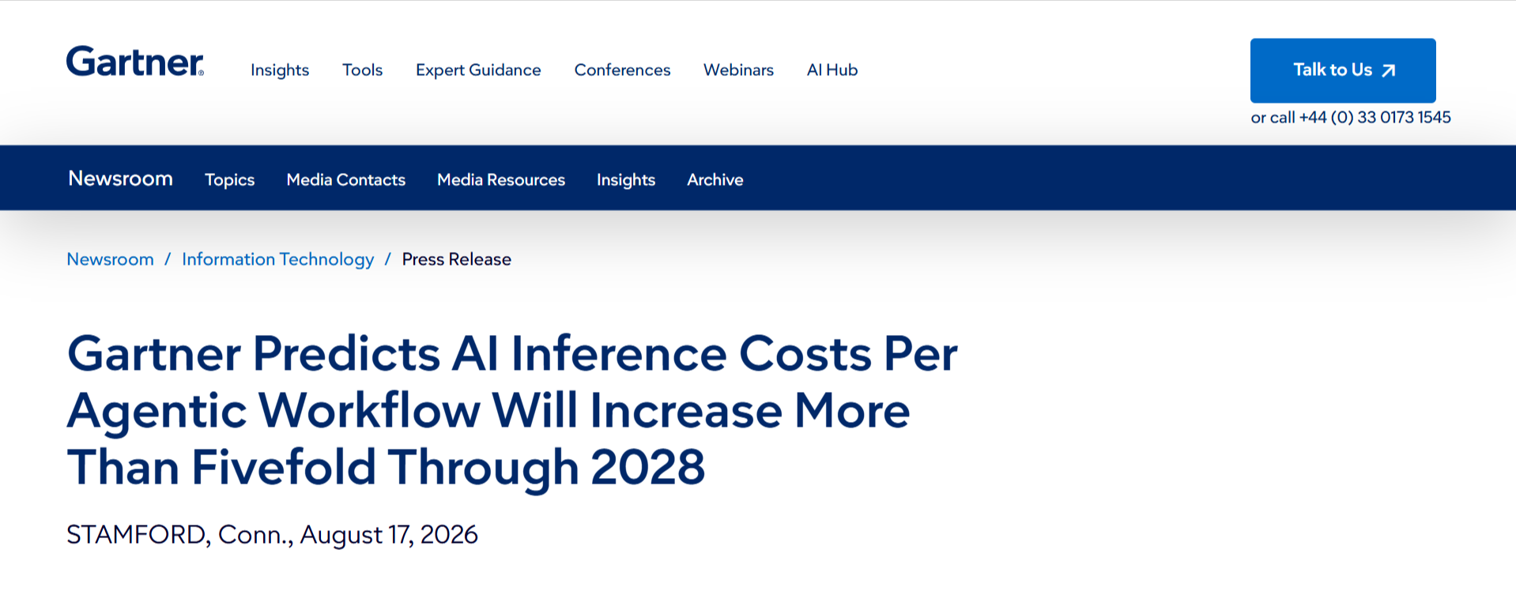The height and width of the screenshot is (595, 1516).
Task: Click the phone number +44 (0) 33 0173 1545
Action: pyautogui.click(x=1375, y=118)
